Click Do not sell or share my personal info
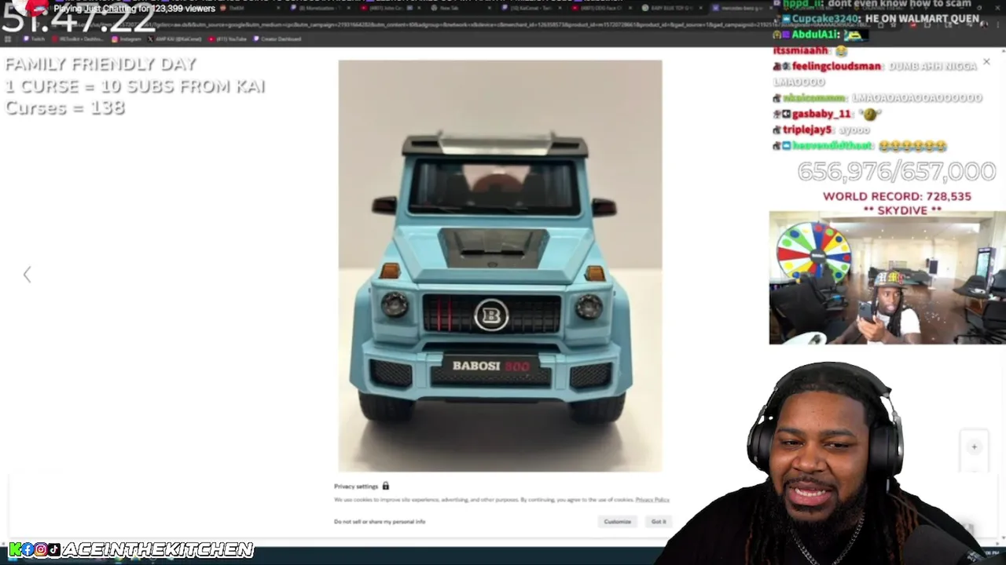This screenshot has width=1006, height=565. (380, 522)
